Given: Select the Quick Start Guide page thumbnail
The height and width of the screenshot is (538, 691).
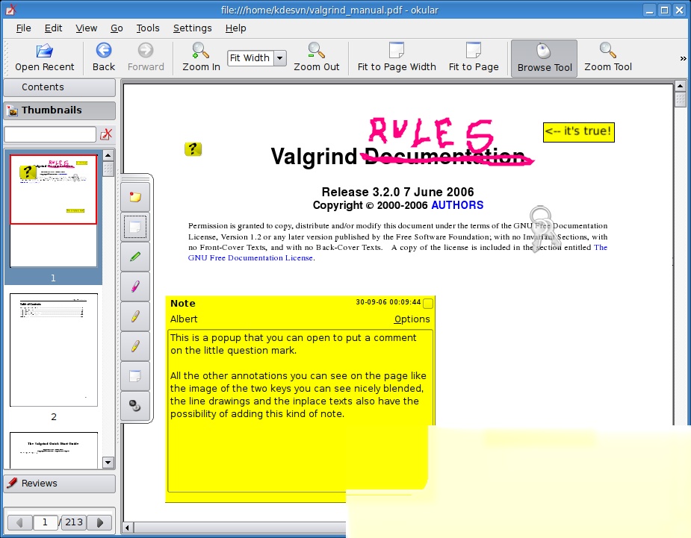Looking at the screenshot, I should 53,451.
